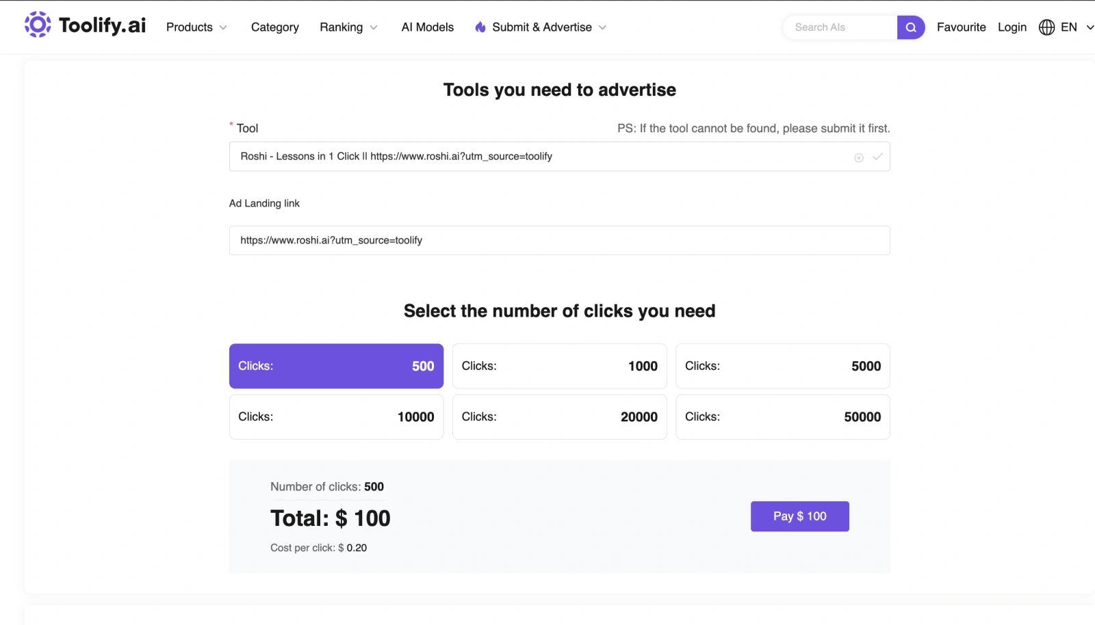Open the Ranking dropdown menu
Image resolution: width=1095 pixels, height=625 pixels.
348,27
